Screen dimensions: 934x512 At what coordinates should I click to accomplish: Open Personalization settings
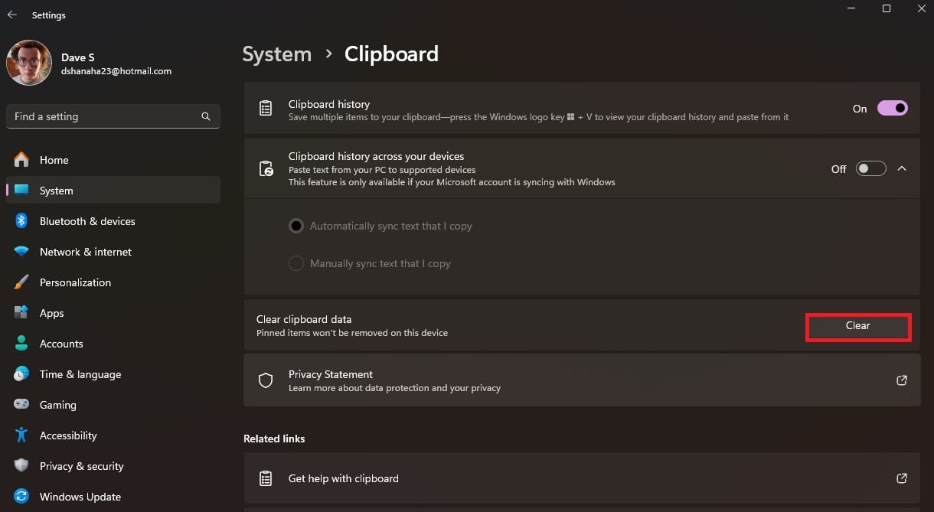pos(75,282)
